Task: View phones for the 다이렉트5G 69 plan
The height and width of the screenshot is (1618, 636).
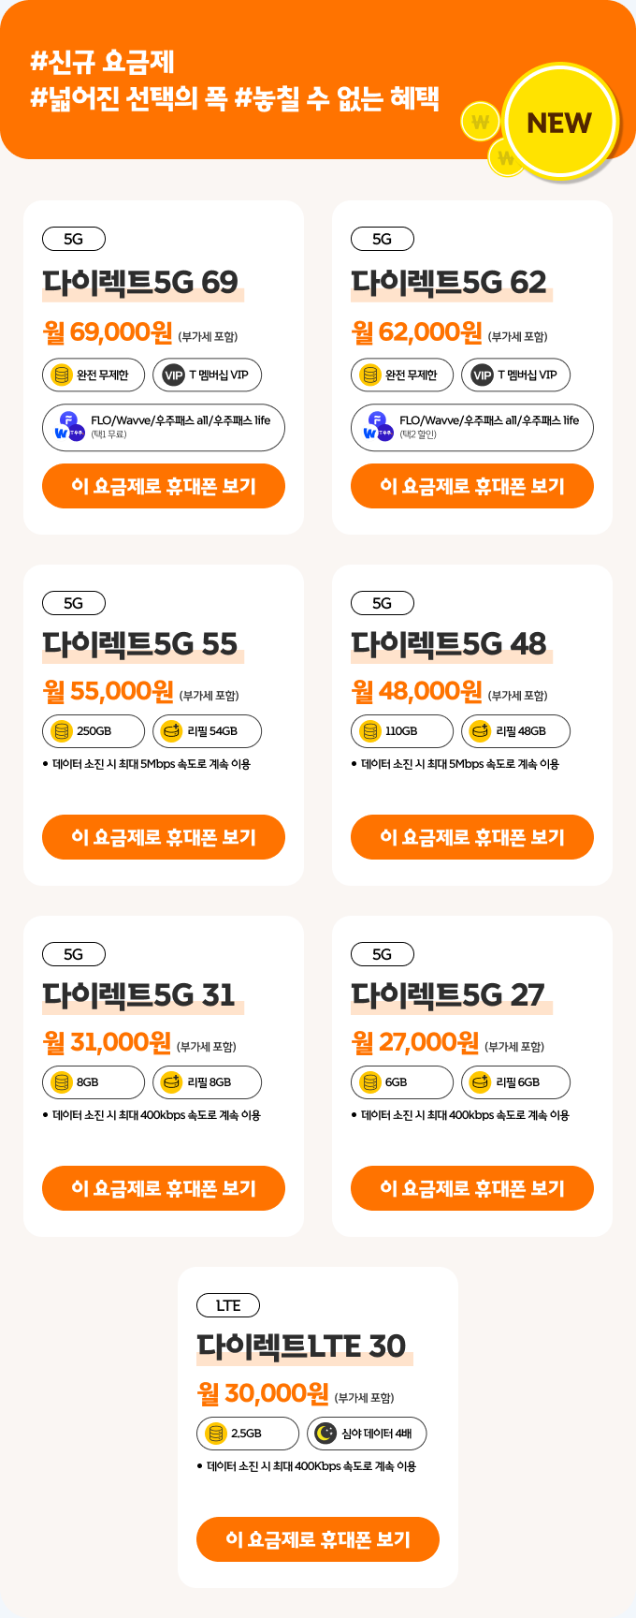Action: click(x=164, y=486)
